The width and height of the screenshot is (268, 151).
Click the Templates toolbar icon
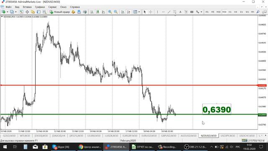[135, 12]
